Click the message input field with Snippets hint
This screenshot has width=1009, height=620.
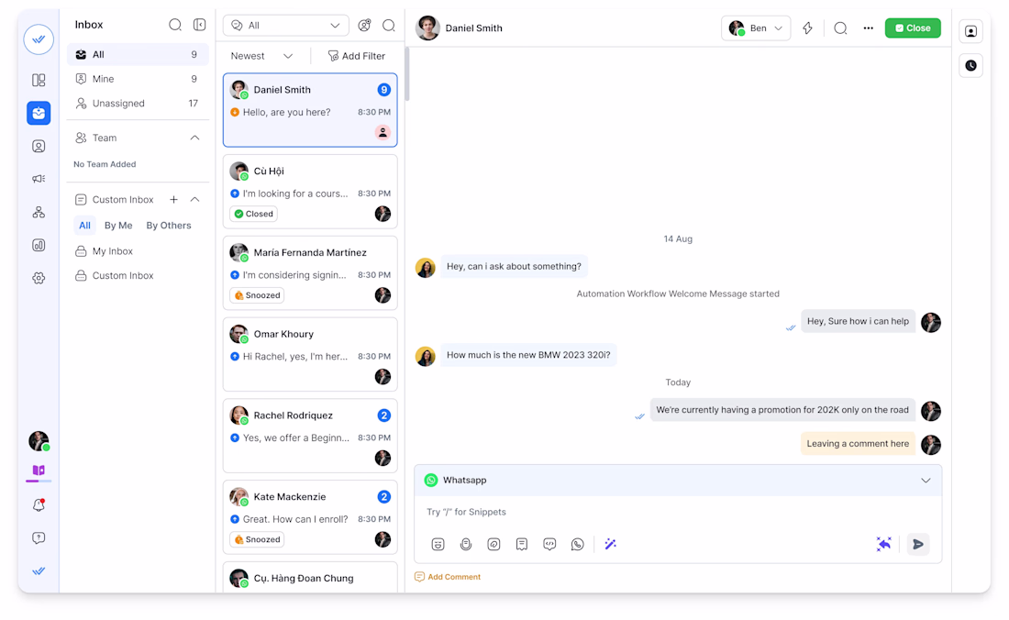(678, 512)
